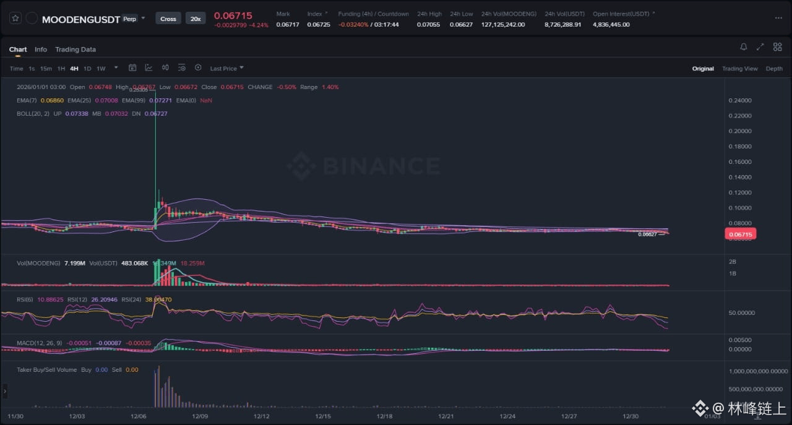Click the 0.24000 price axis label
The width and height of the screenshot is (792, 425).
739,100
